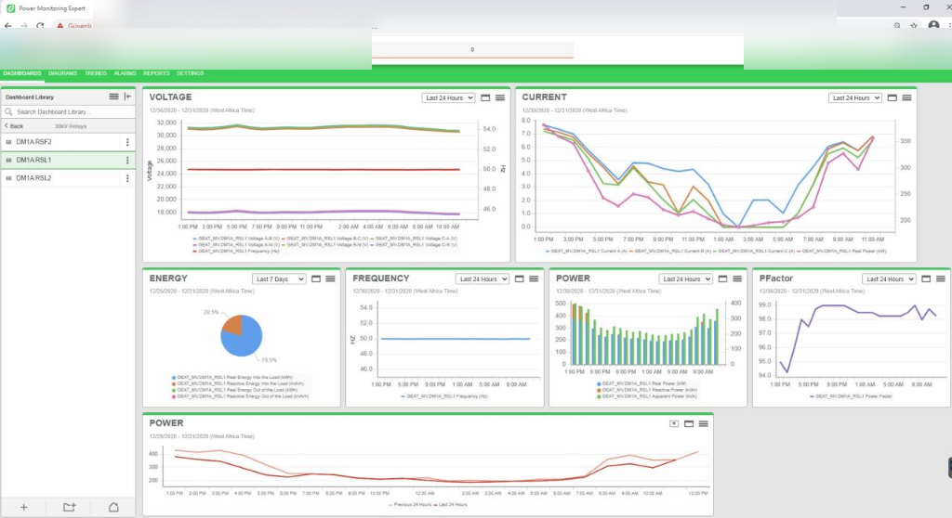The height and width of the screenshot is (518, 952).
Task: Switch to DIAGRAMS tab
Action: tap(62, 73)
